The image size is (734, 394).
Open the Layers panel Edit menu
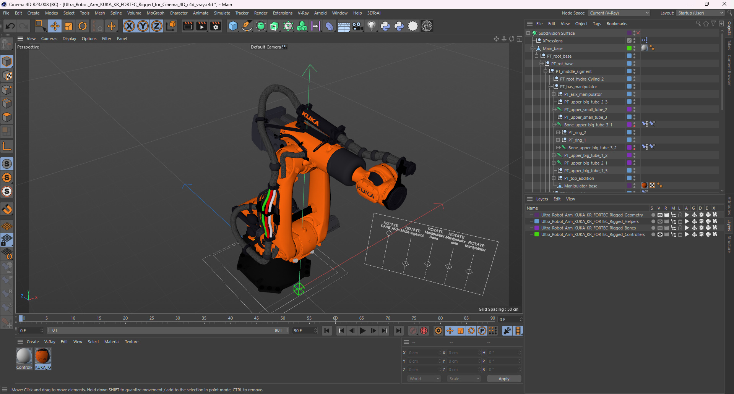(x=557, y=199)
